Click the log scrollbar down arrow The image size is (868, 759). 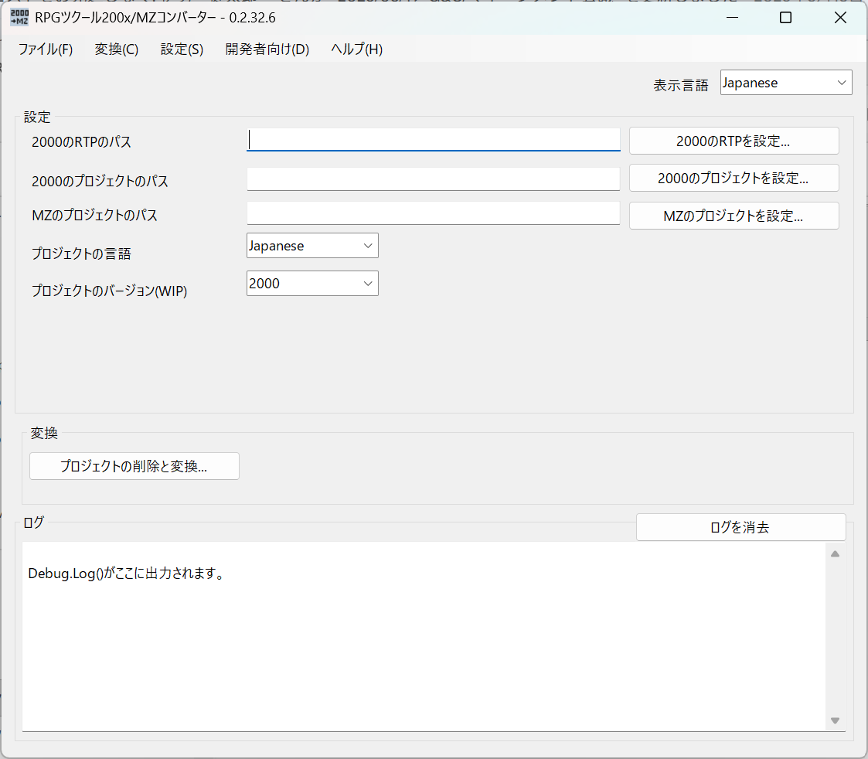(836, 720)
